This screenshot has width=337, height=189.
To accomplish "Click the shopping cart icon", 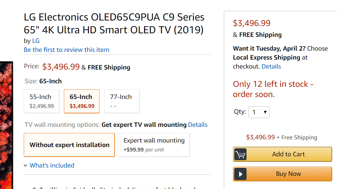I will pos(240,154).
